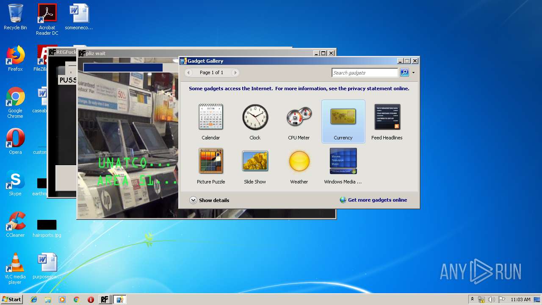Select the Picture Puzzle gadget
The height and width of the screenshot is (305, 542).
point(210,166)
